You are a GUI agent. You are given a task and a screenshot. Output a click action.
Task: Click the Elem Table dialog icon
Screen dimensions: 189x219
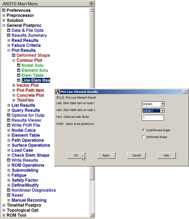click(x=19, y=75)
